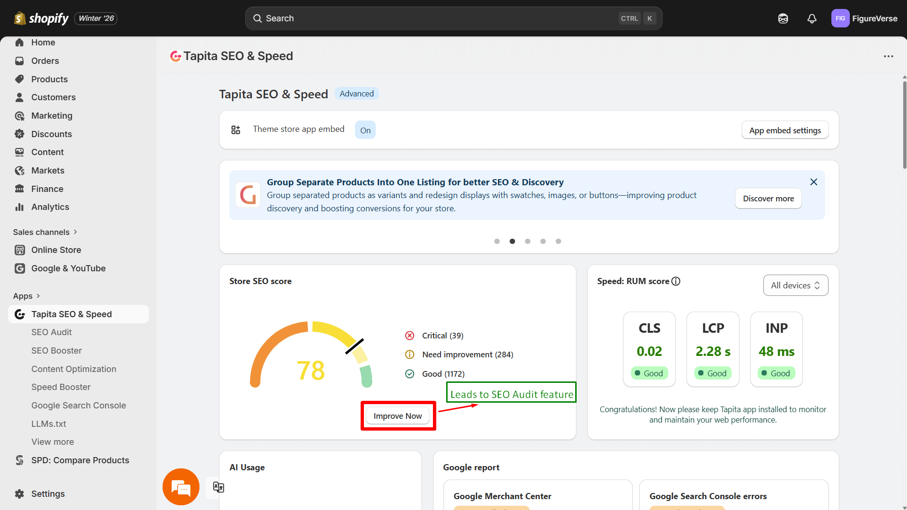Click the Good issues checkmark icon
This screenshot has height=510, width=907.
coord(410,374)
